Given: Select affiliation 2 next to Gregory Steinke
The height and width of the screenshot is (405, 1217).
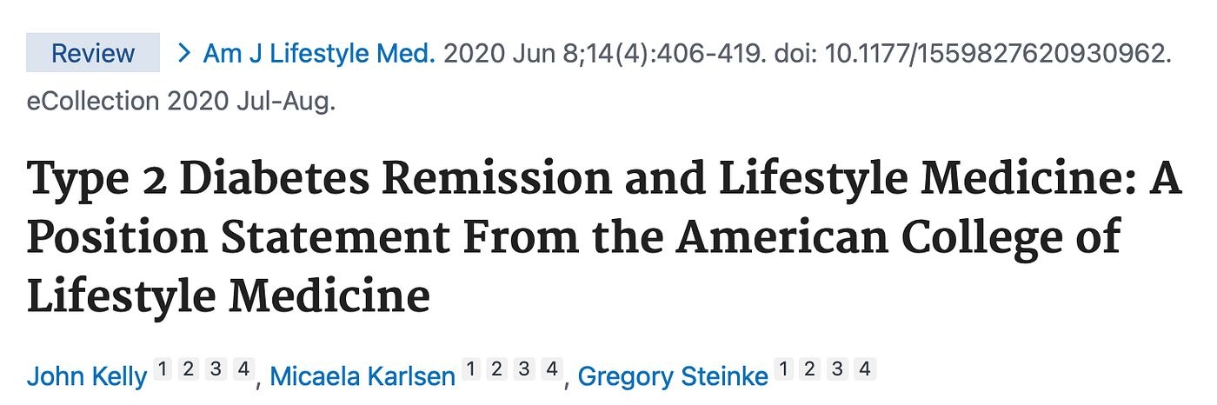Looking at the screenshot, I should pyautogui.click(x=810, y=368).
